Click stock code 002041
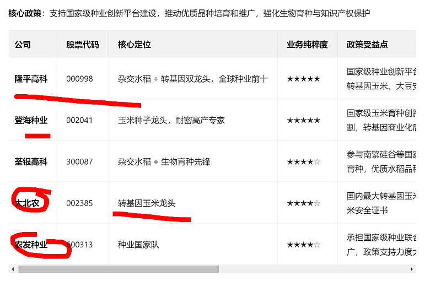 pyautogui.click(x=79, y=120)
